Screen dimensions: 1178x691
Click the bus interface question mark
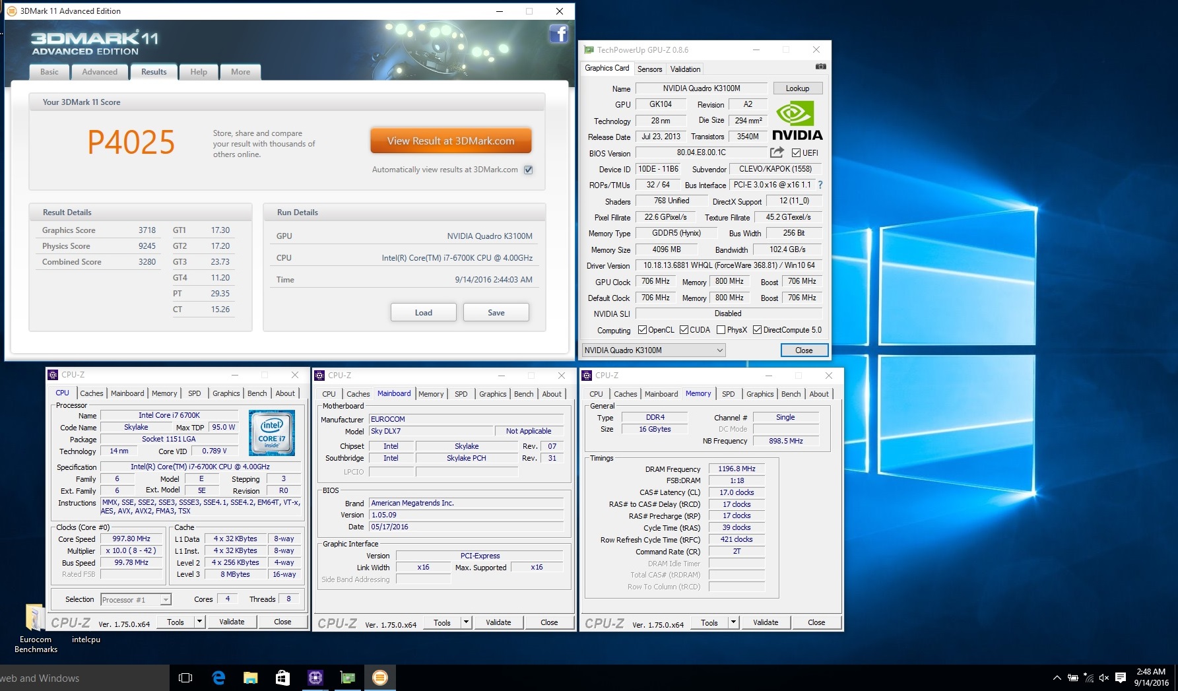(x=820, y=185)
